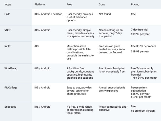This screenshot has height=121, width=161.
Task: Click InFltr's "free $3.99 per month" pricing text
Action: click(144, 46)
